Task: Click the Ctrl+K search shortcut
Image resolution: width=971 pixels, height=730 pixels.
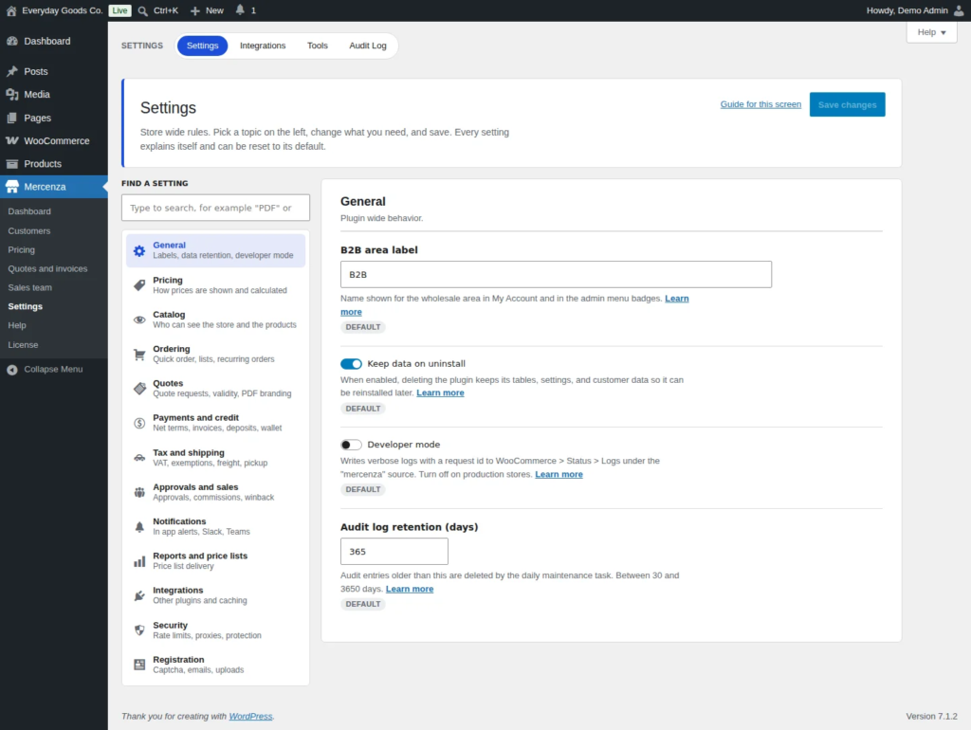Action: pos(165,10)
